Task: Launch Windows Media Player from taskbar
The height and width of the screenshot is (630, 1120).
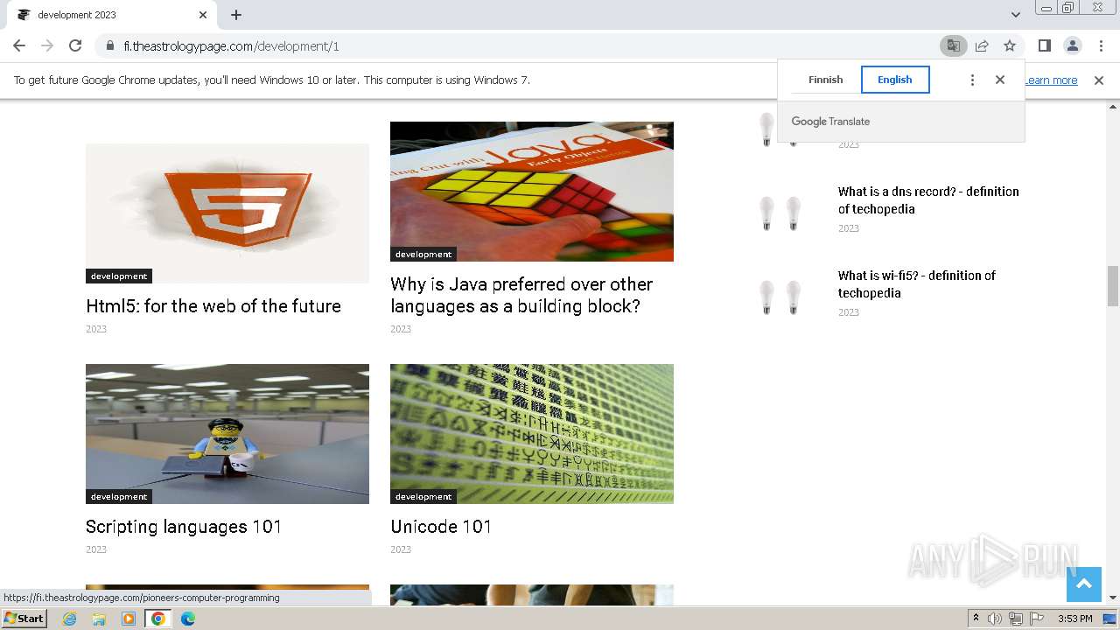Action: 129,619
